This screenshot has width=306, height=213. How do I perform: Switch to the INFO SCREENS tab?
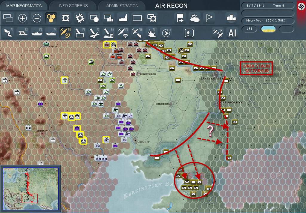73,6
